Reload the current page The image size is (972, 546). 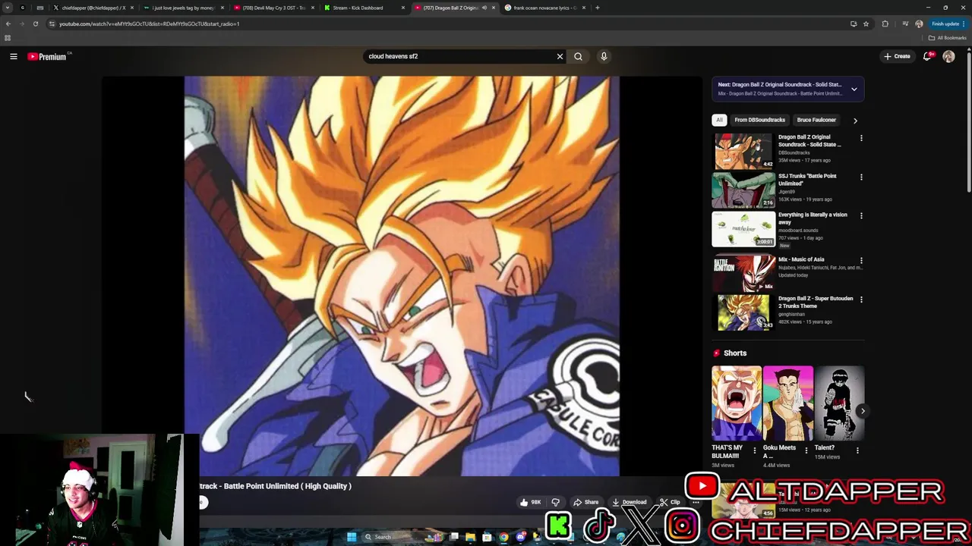36,24
